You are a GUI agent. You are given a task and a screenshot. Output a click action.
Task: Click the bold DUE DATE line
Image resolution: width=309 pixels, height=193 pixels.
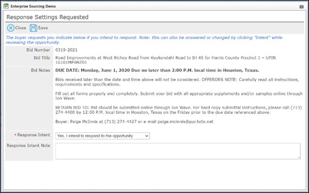pyautogui.click(x=157, y=70)
